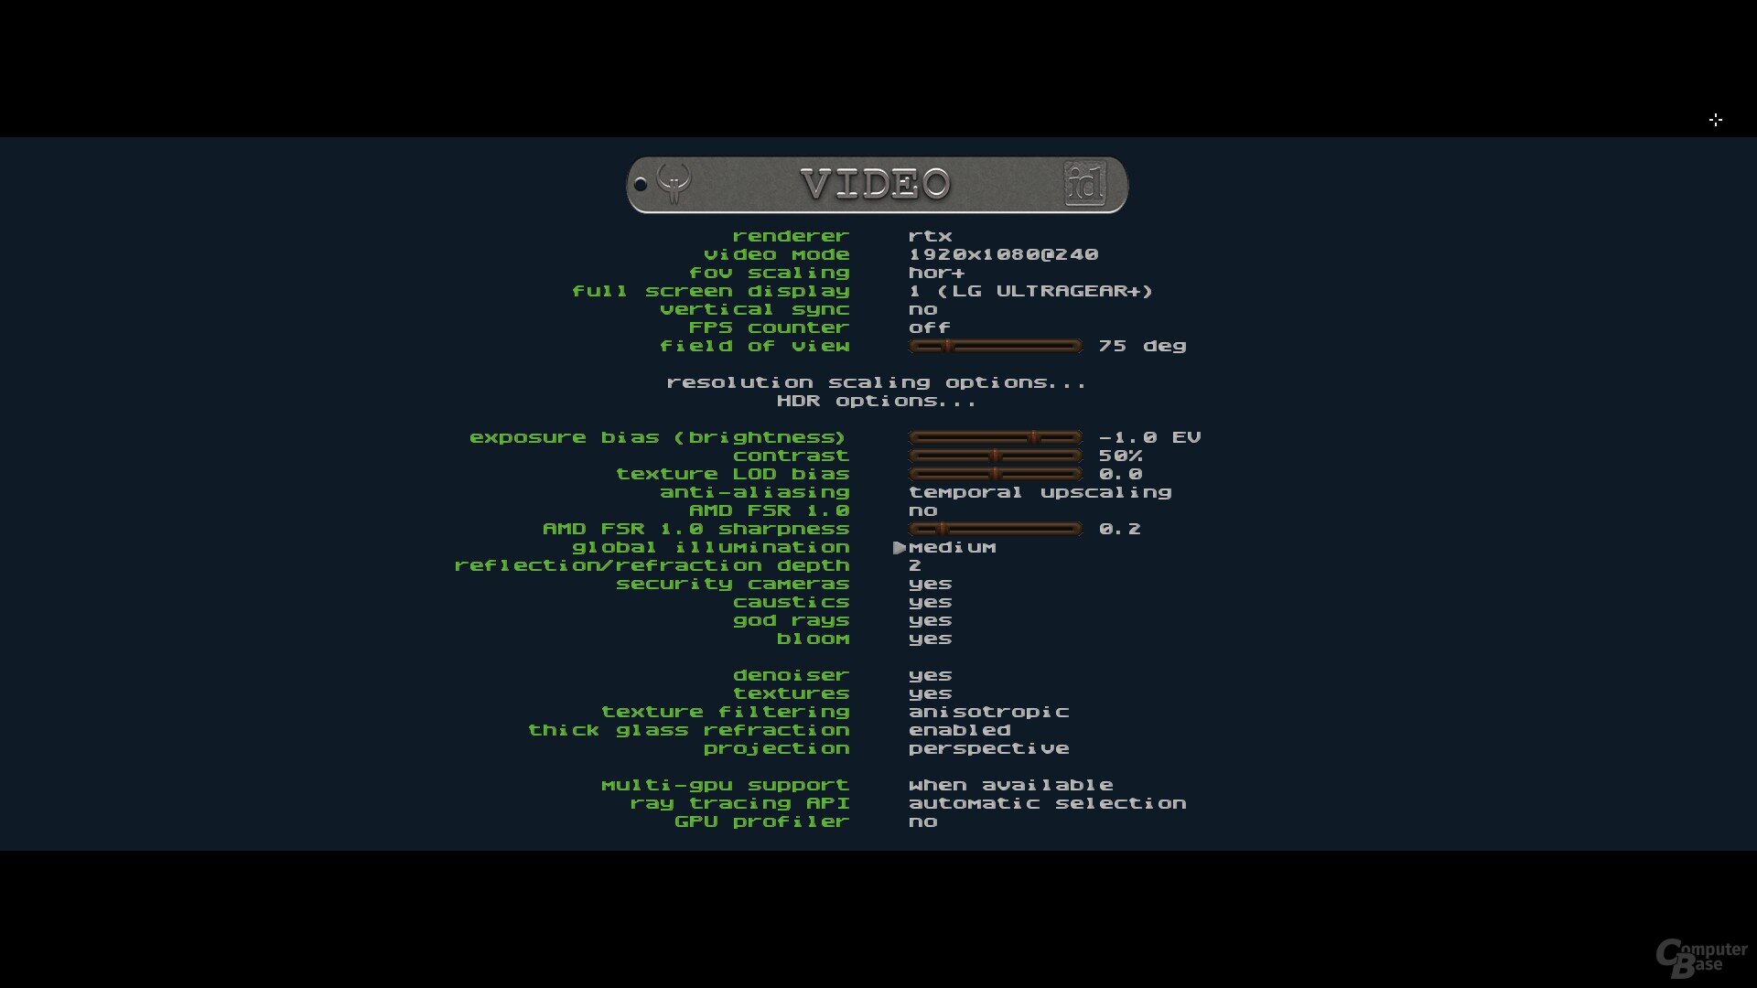Viewport: 1757px width, 988px height.
Task: Click the arrow cursor beside medium
Action: pyautogui.click(x=899, y=547)
